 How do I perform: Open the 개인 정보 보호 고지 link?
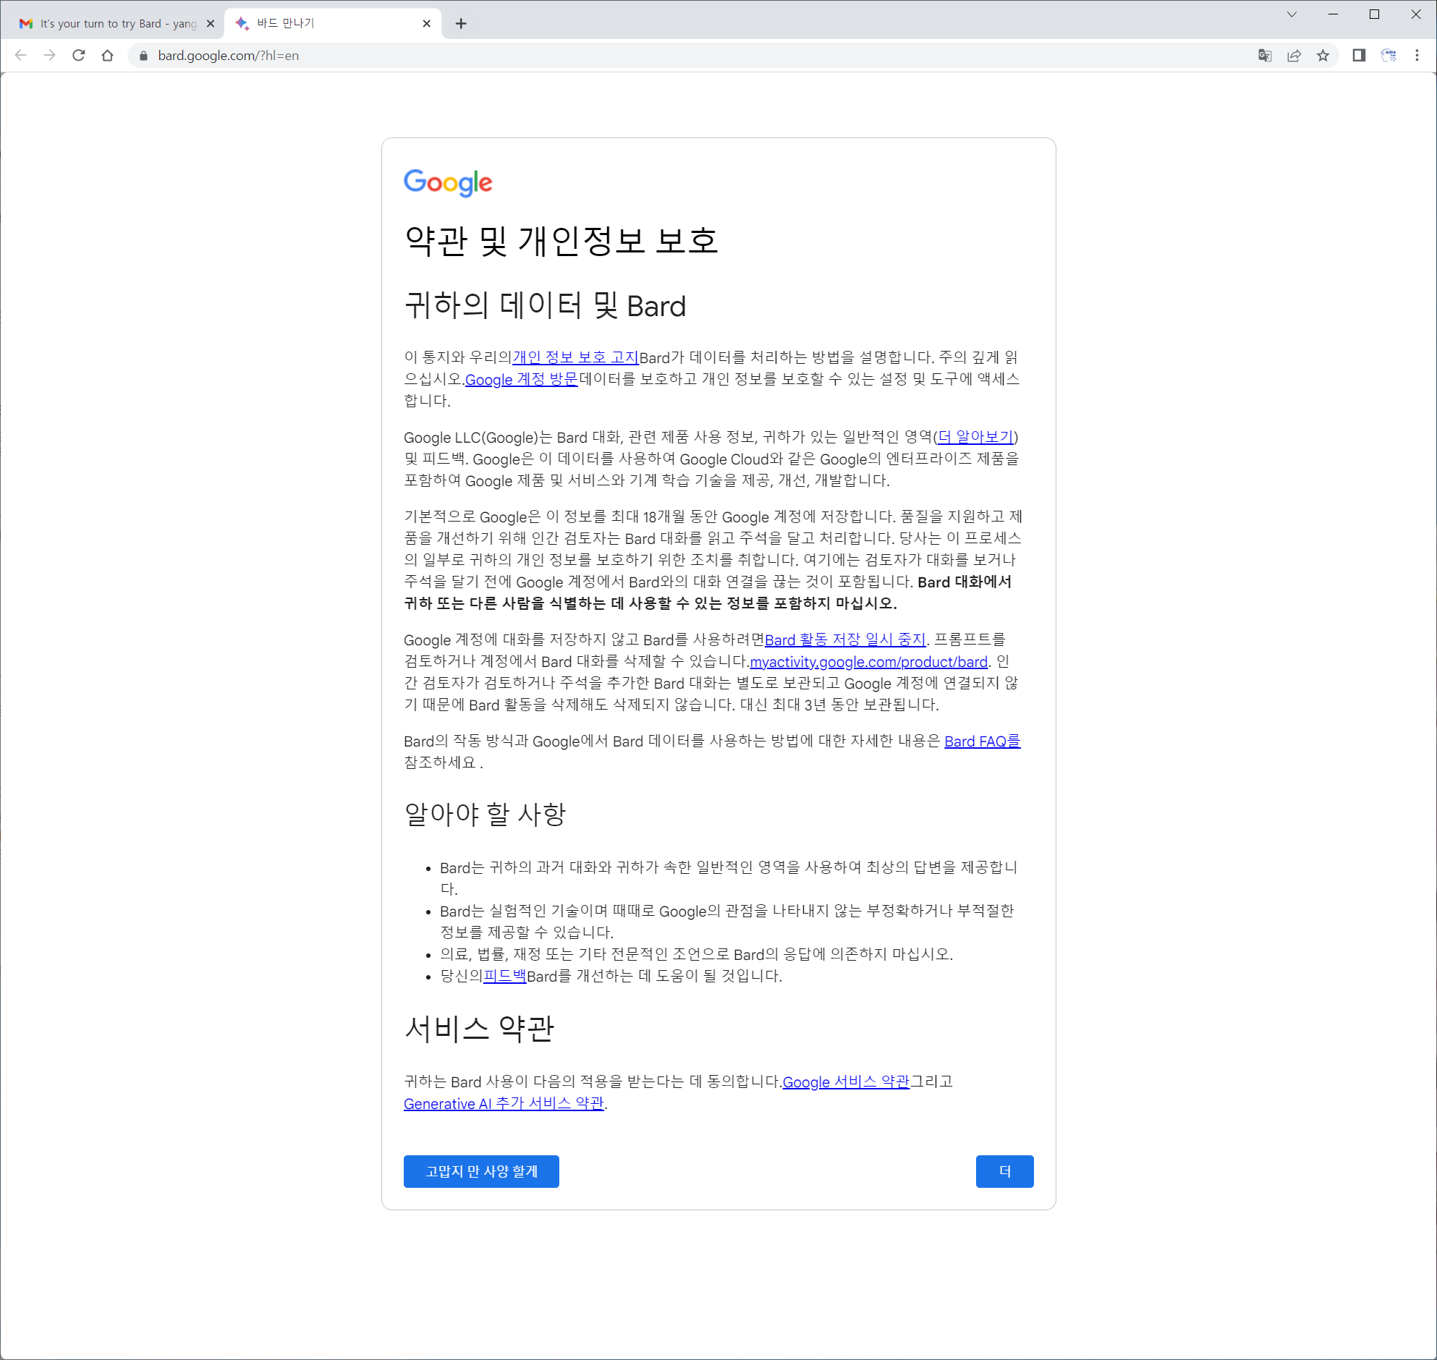coord(575,357)
